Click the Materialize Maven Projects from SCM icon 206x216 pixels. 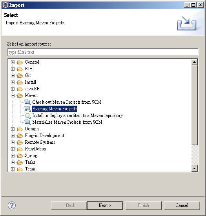(27, 122)
